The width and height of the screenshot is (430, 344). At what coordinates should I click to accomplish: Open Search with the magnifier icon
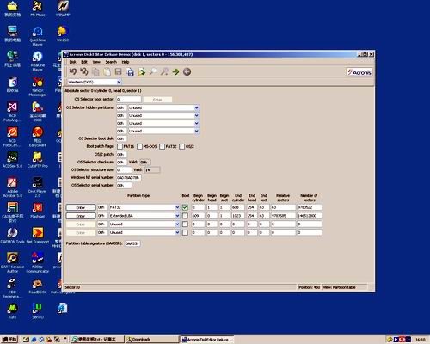click(153, 71)
